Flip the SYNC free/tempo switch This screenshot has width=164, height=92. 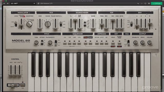pyautogui.click(x=16, y=24)
